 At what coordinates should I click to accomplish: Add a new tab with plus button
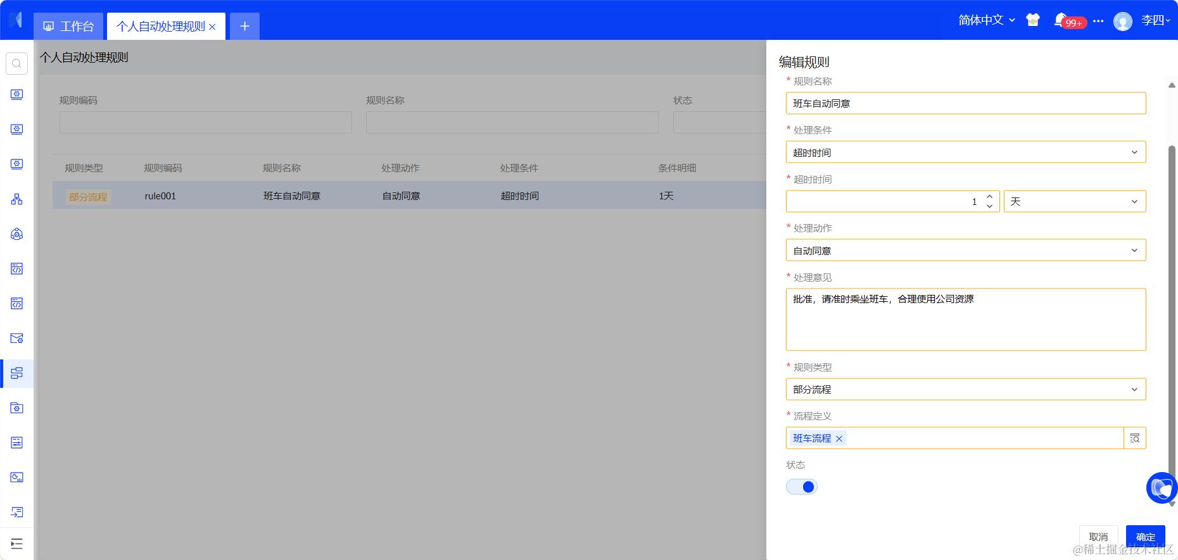(x=244, y=26)
